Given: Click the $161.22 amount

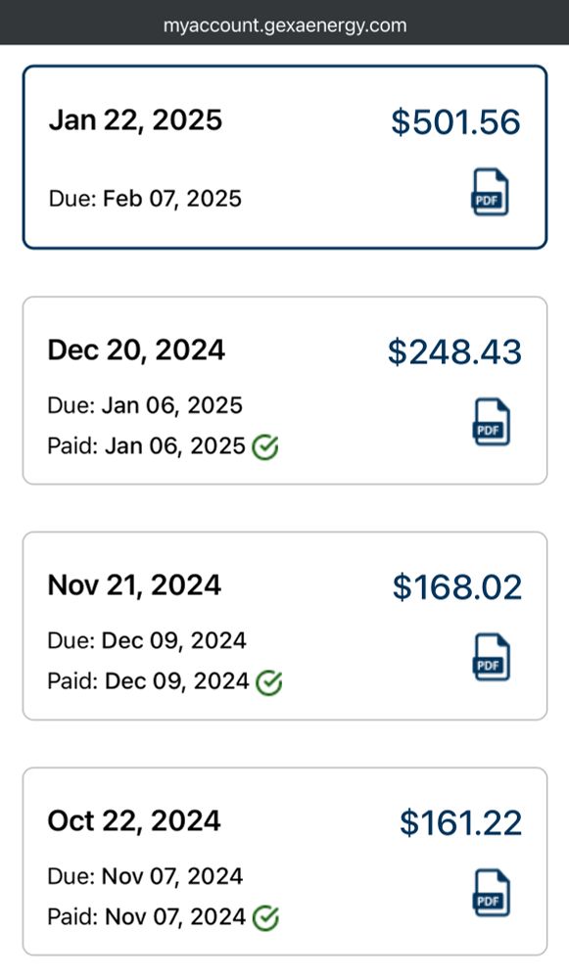Looking at the screenshot, I should click(x=461, y=823).
